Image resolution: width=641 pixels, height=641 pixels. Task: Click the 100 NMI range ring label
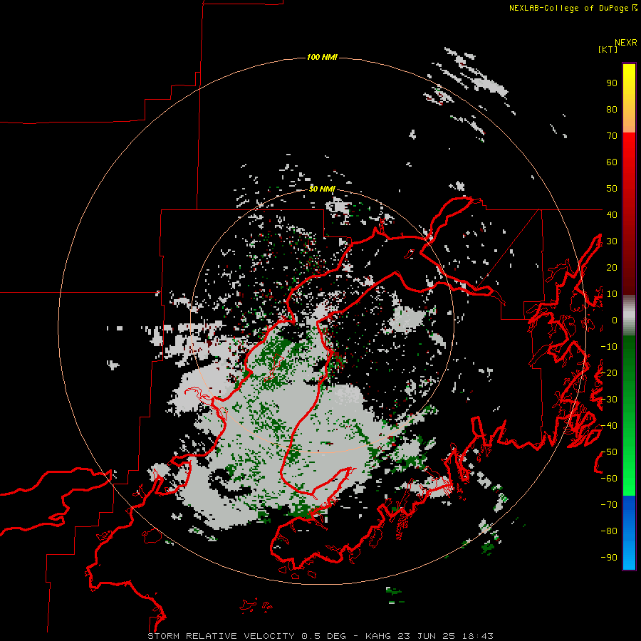tap(322, 57)
